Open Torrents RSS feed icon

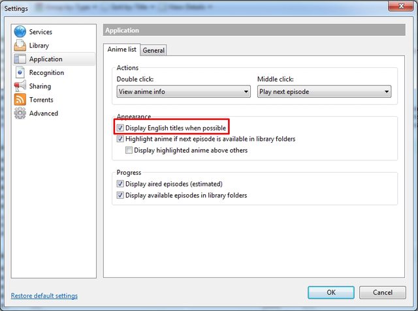point(20,100)
